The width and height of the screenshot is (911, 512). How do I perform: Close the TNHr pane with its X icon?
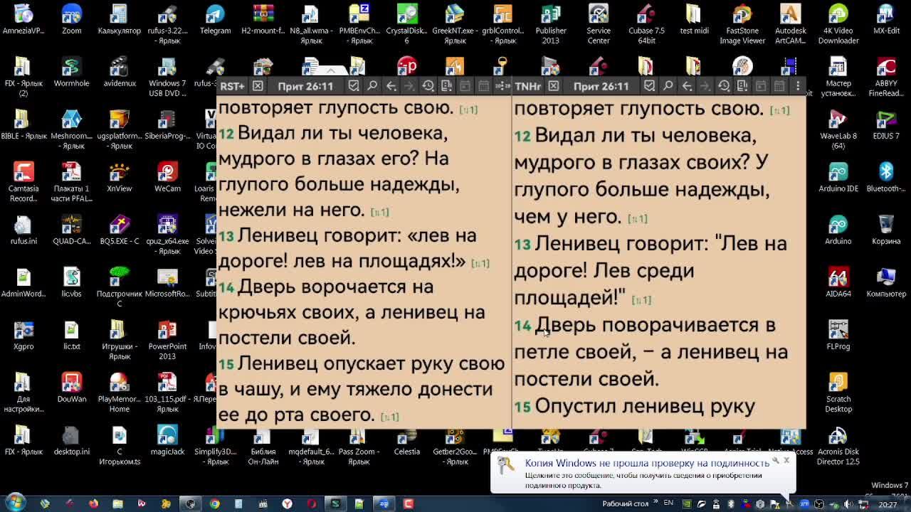coord(554,86)
